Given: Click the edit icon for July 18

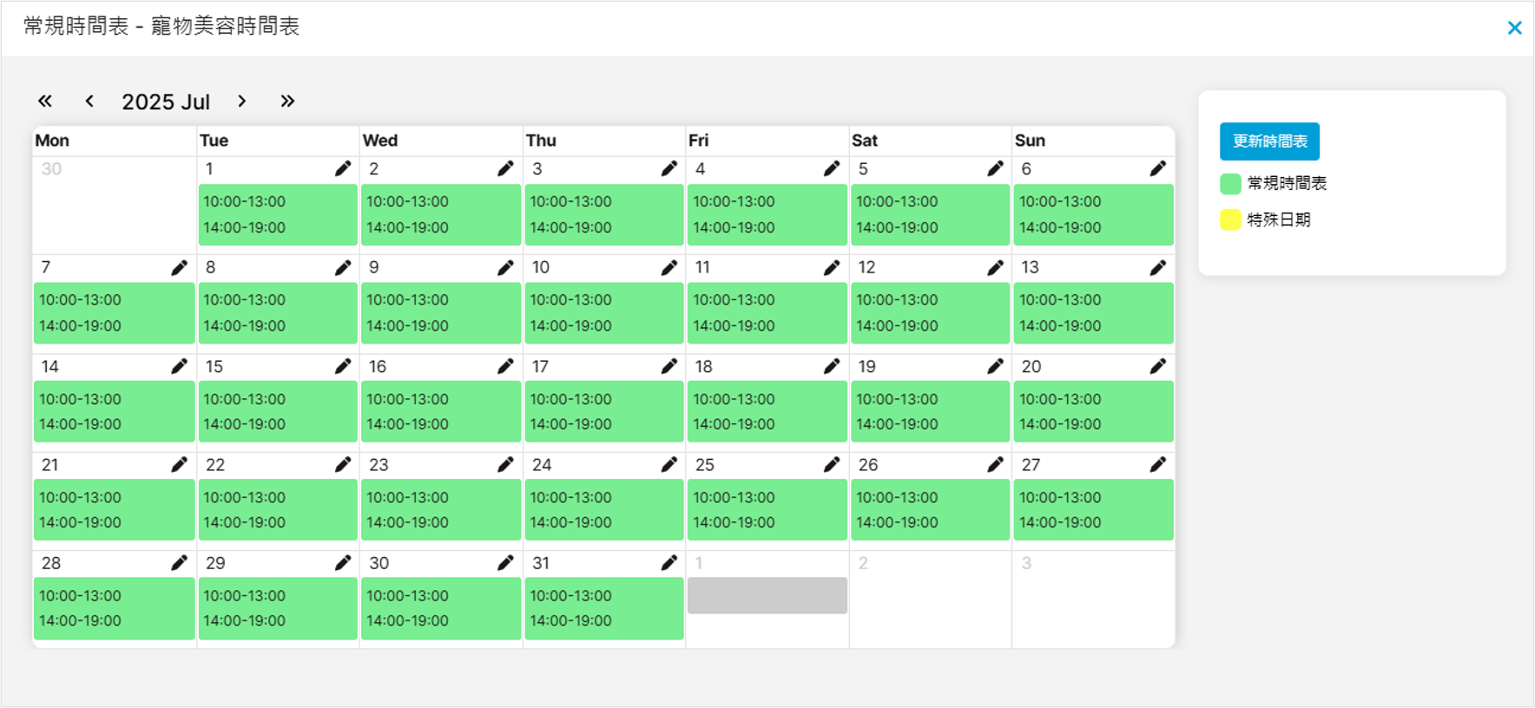Looking at the screenshot, I should pos(831,366).
